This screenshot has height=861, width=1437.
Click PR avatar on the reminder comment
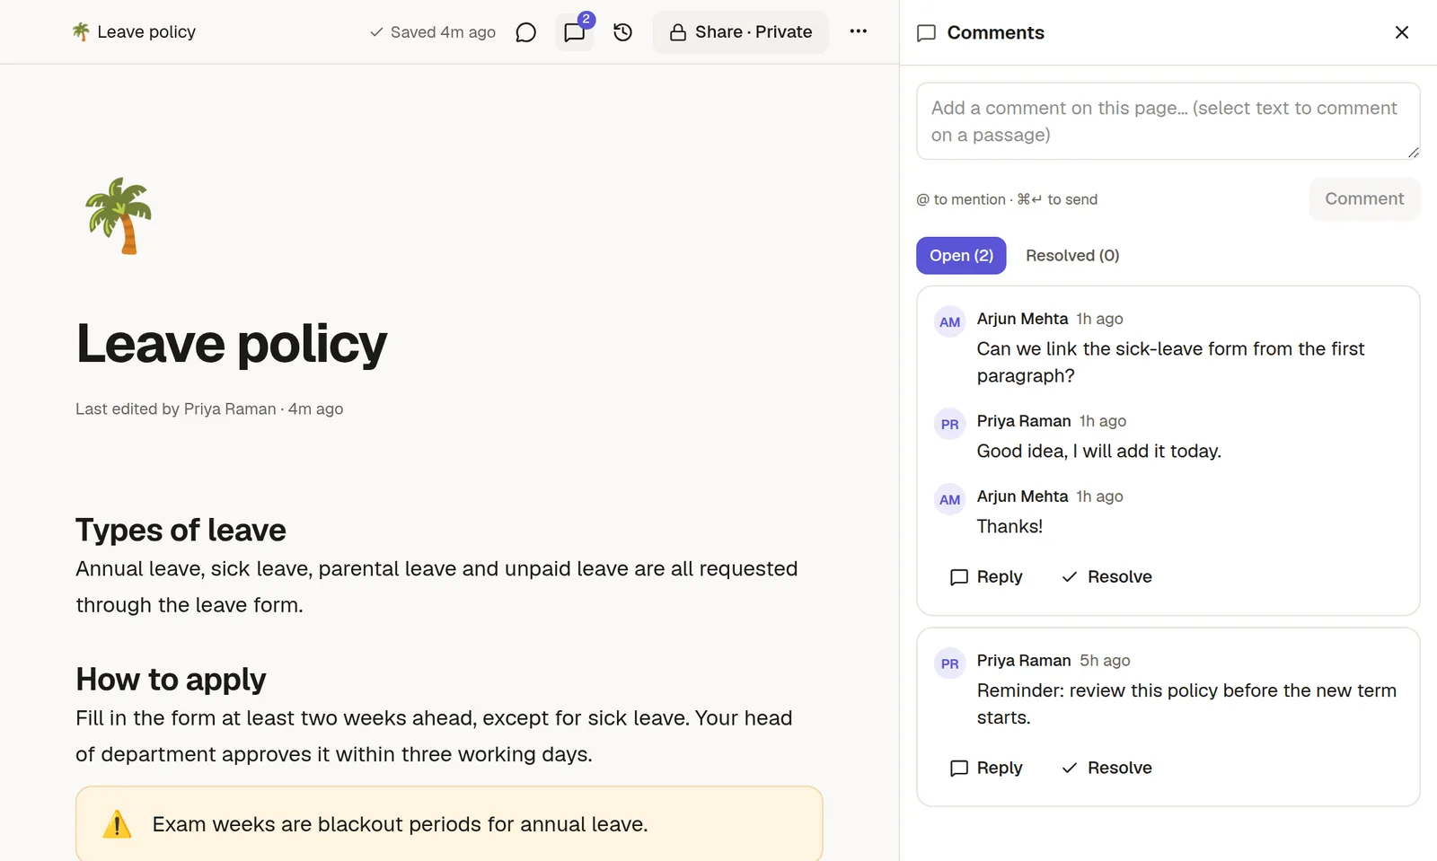coord(950,664)
